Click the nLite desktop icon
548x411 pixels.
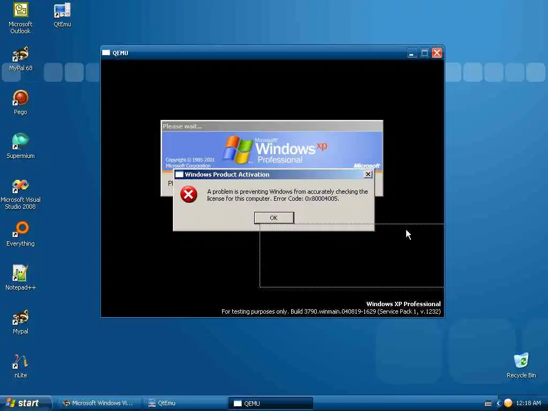click(x=21, y=366)
